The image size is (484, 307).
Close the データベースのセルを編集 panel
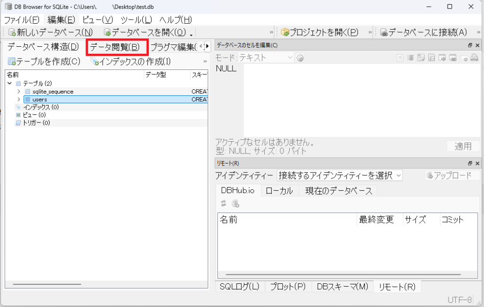coord(477,45)
